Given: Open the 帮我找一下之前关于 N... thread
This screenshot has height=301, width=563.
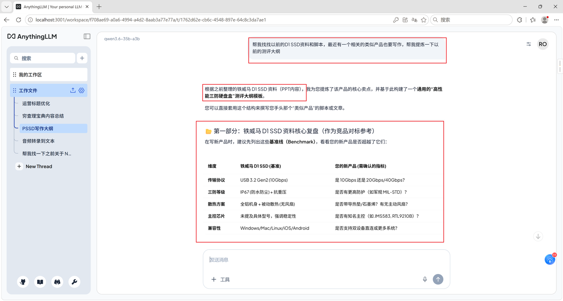Looking at the screenshot, I should 47,154.
